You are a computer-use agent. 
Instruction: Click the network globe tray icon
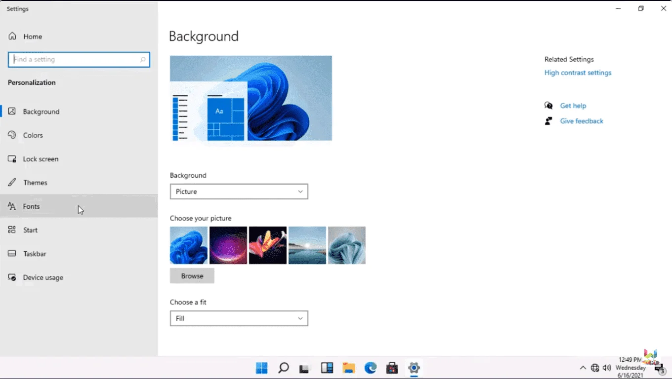point(595,368)
